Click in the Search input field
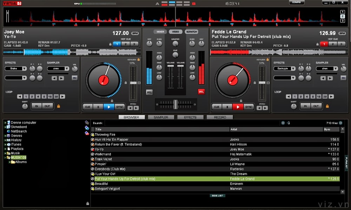The height and width of the screenshot is (210, 351). (192, 123)
